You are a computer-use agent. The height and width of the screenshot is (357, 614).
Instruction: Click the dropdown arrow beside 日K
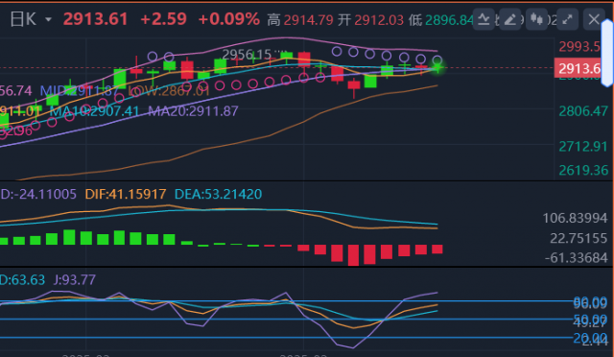(x=48, y=19)
